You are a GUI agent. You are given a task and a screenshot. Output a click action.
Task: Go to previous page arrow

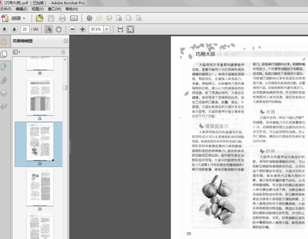[x=4, y=29]
